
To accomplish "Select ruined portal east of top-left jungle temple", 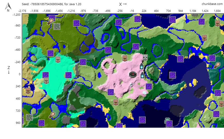I will pyautogui.click(x=76, y=23).
